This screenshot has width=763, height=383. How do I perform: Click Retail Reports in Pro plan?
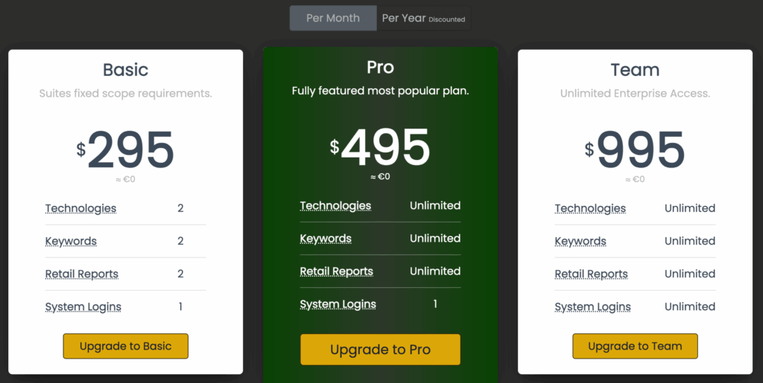click(336, 271)
